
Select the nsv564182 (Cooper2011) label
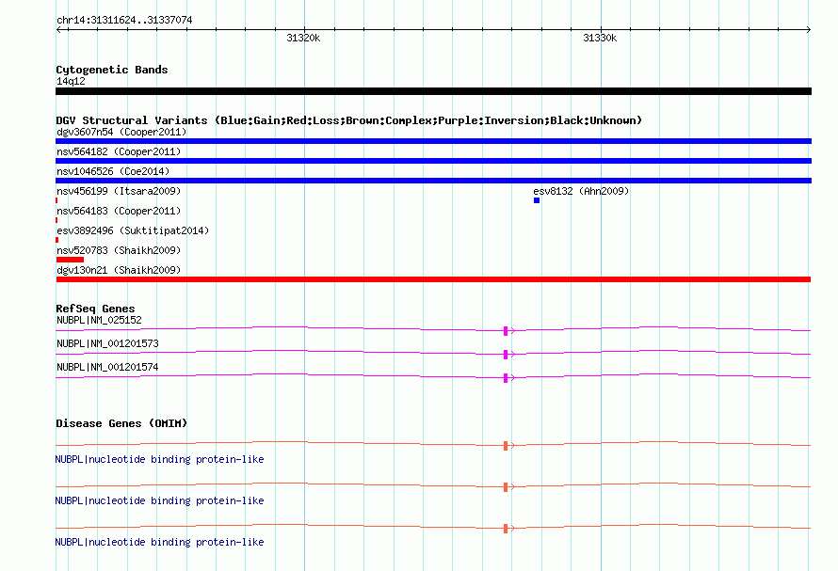(119, 151)
